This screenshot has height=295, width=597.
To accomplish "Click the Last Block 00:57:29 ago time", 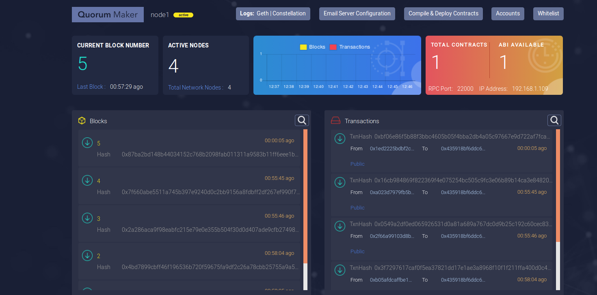I will click(126, 87).
